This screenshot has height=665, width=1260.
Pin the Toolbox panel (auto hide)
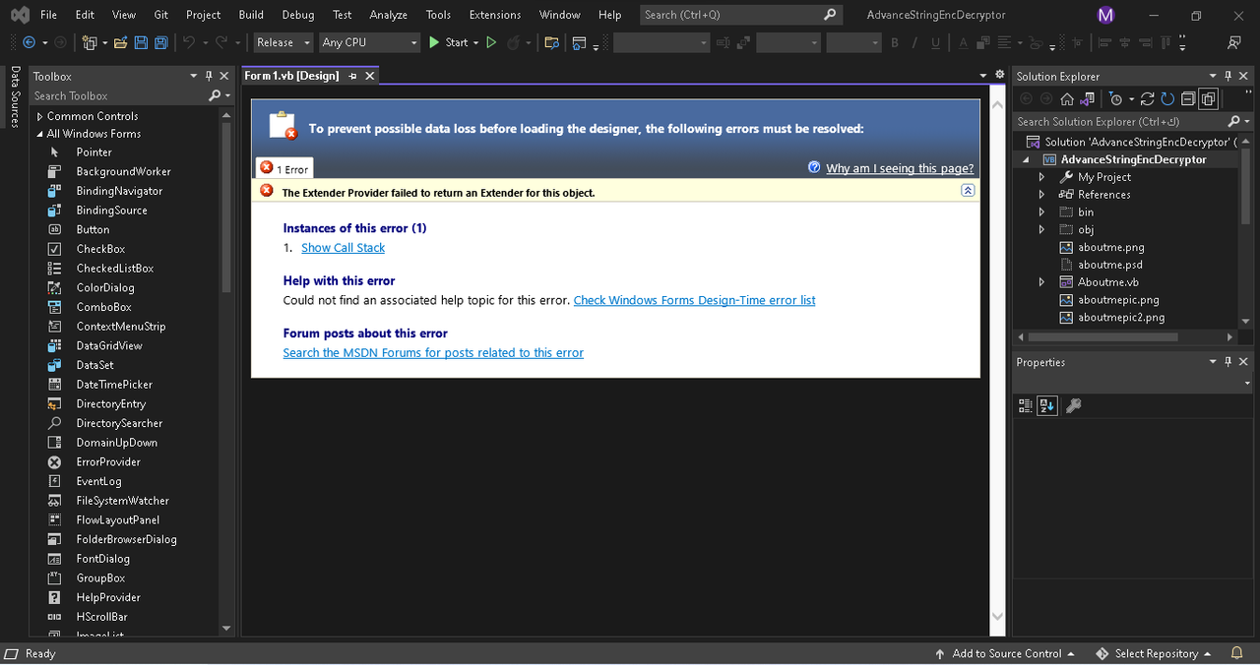point(209,76)
